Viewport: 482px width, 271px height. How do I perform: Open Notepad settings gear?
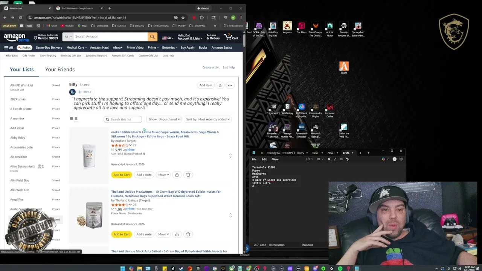(x=401, y=159)
